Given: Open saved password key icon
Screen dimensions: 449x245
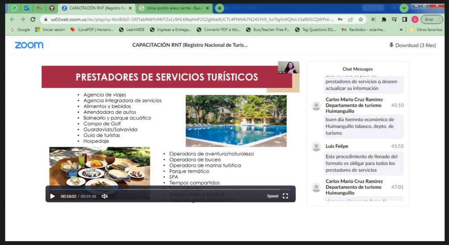Looking at the screenshot, I should pos(340,19).
